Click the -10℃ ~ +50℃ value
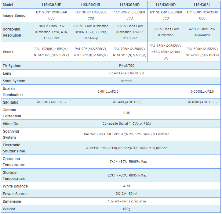Screen dimensions: 222x214 [x=126, y=162]
